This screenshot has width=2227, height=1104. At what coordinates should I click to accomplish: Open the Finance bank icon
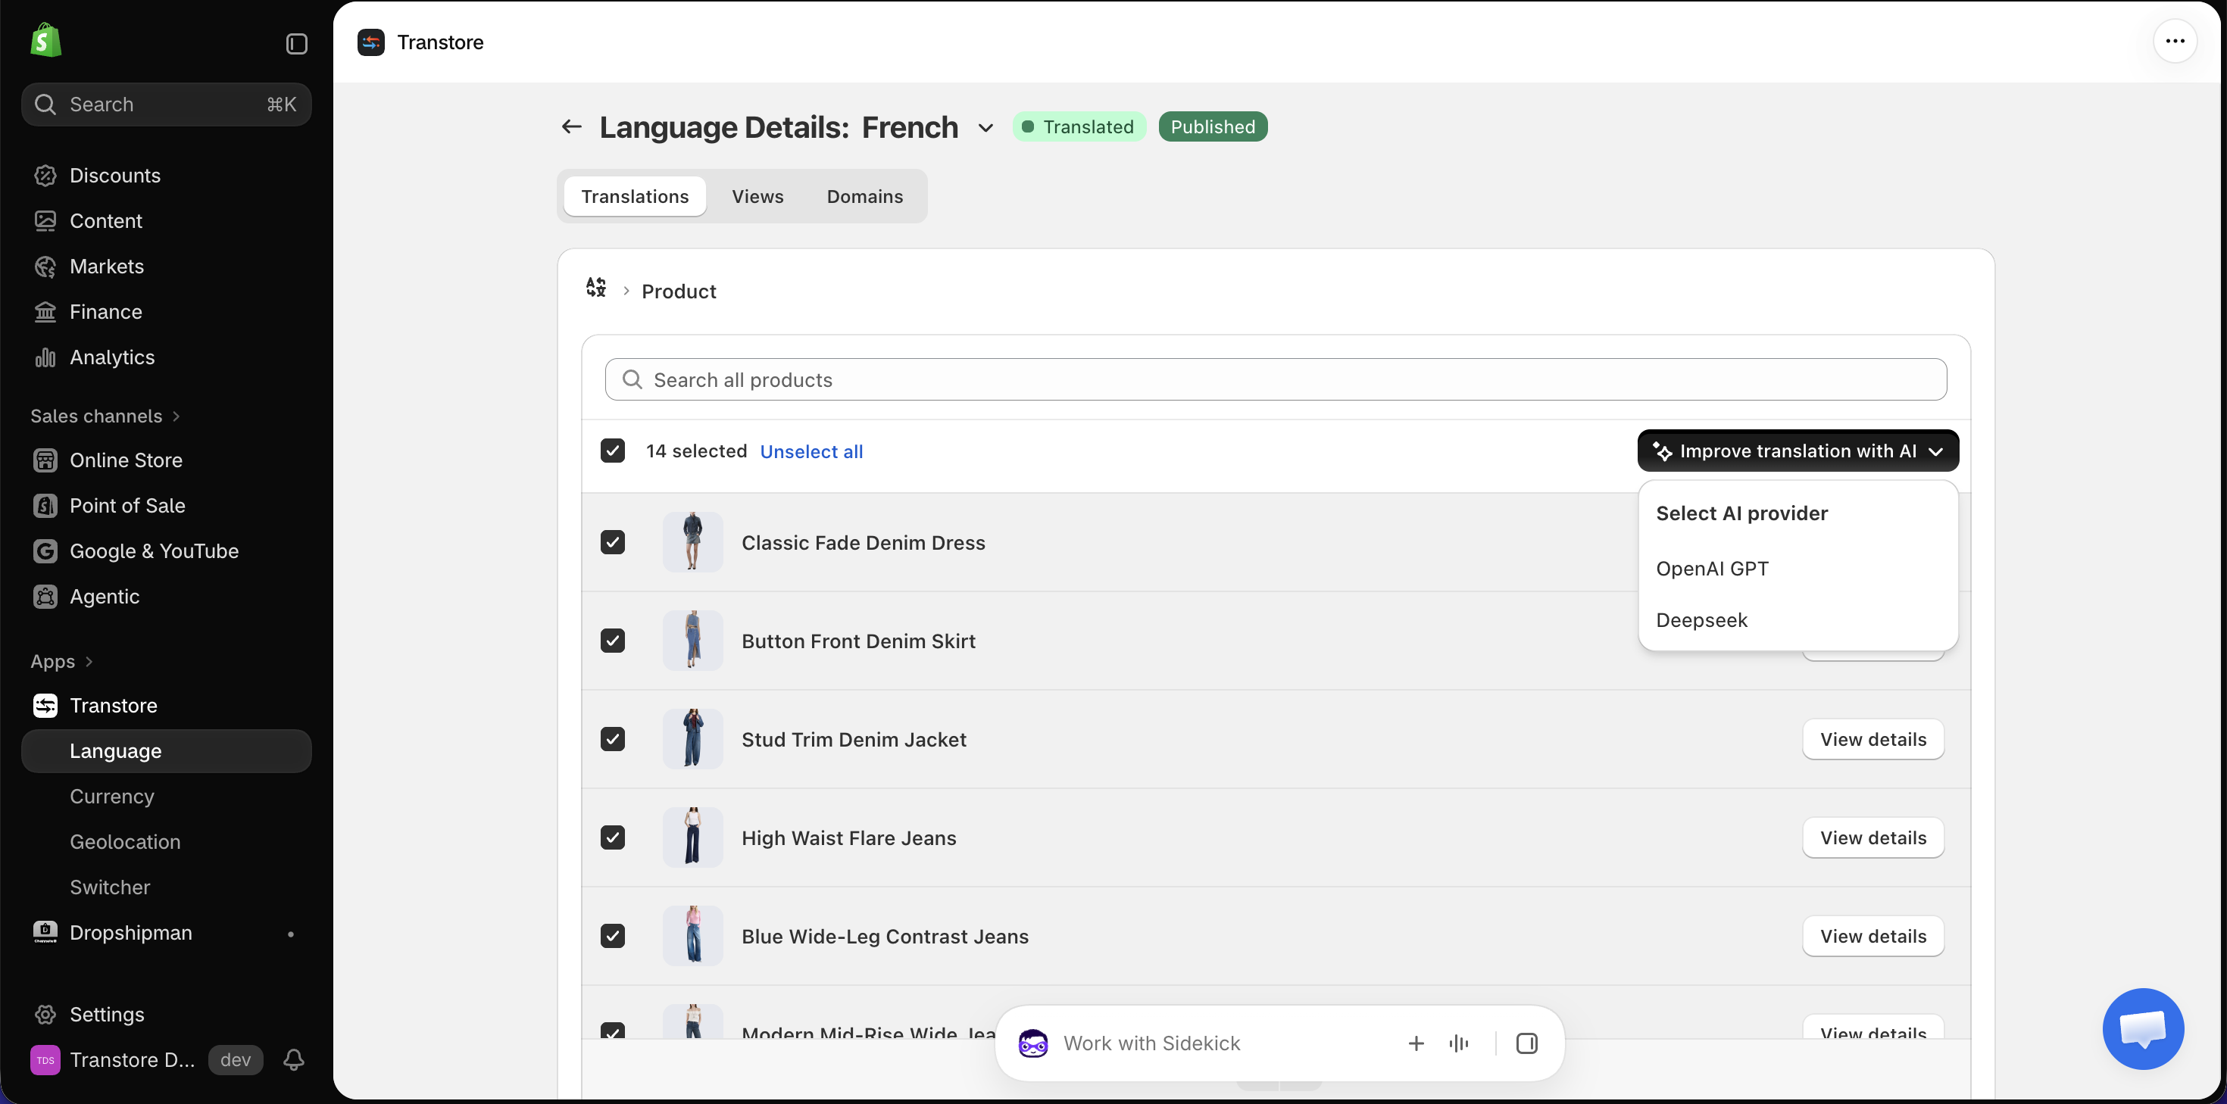coord(45,312)
